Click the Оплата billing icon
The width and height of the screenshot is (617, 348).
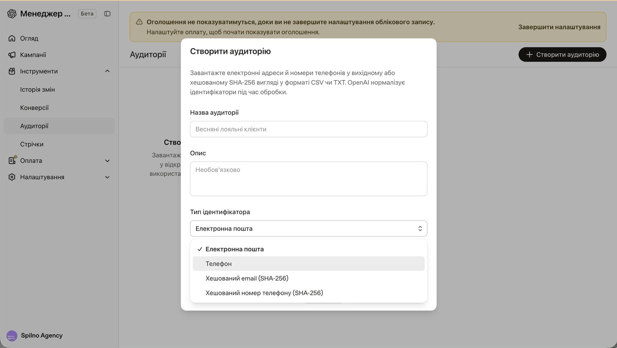pos(12,160)
